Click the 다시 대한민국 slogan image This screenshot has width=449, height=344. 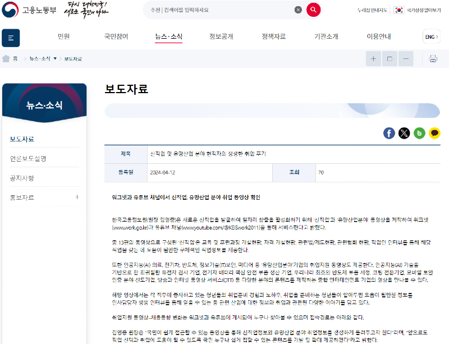click(86, 10)
